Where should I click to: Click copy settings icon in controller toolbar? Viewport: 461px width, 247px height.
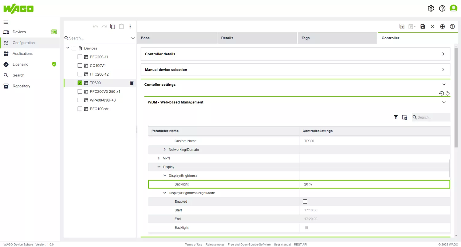tap(402, 26)
